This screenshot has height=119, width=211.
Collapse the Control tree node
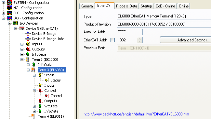click(34, 91)
